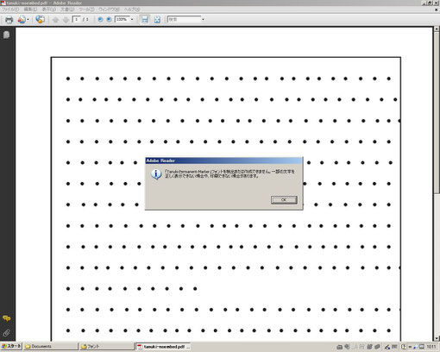440x352 pixels.
Task: Click the zoom percentage field
Action: 122,19
